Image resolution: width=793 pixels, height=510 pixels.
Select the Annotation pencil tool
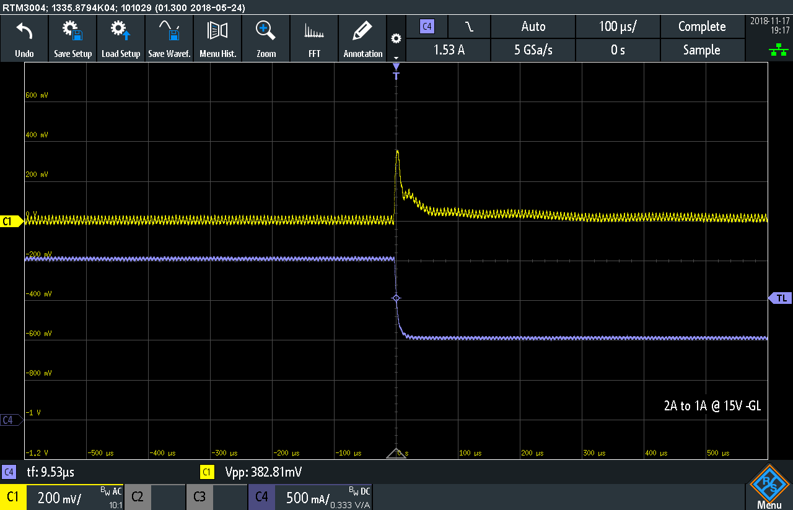[x=362, y=39]
